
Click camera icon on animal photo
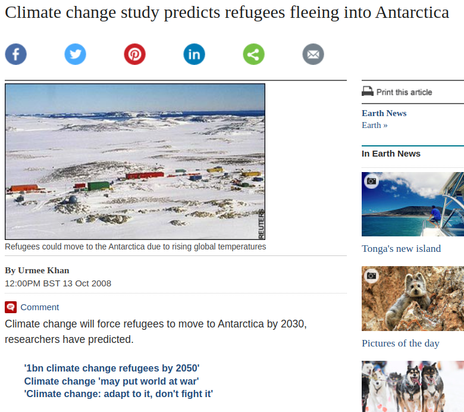pyautogui.click(x=372, y=276)
